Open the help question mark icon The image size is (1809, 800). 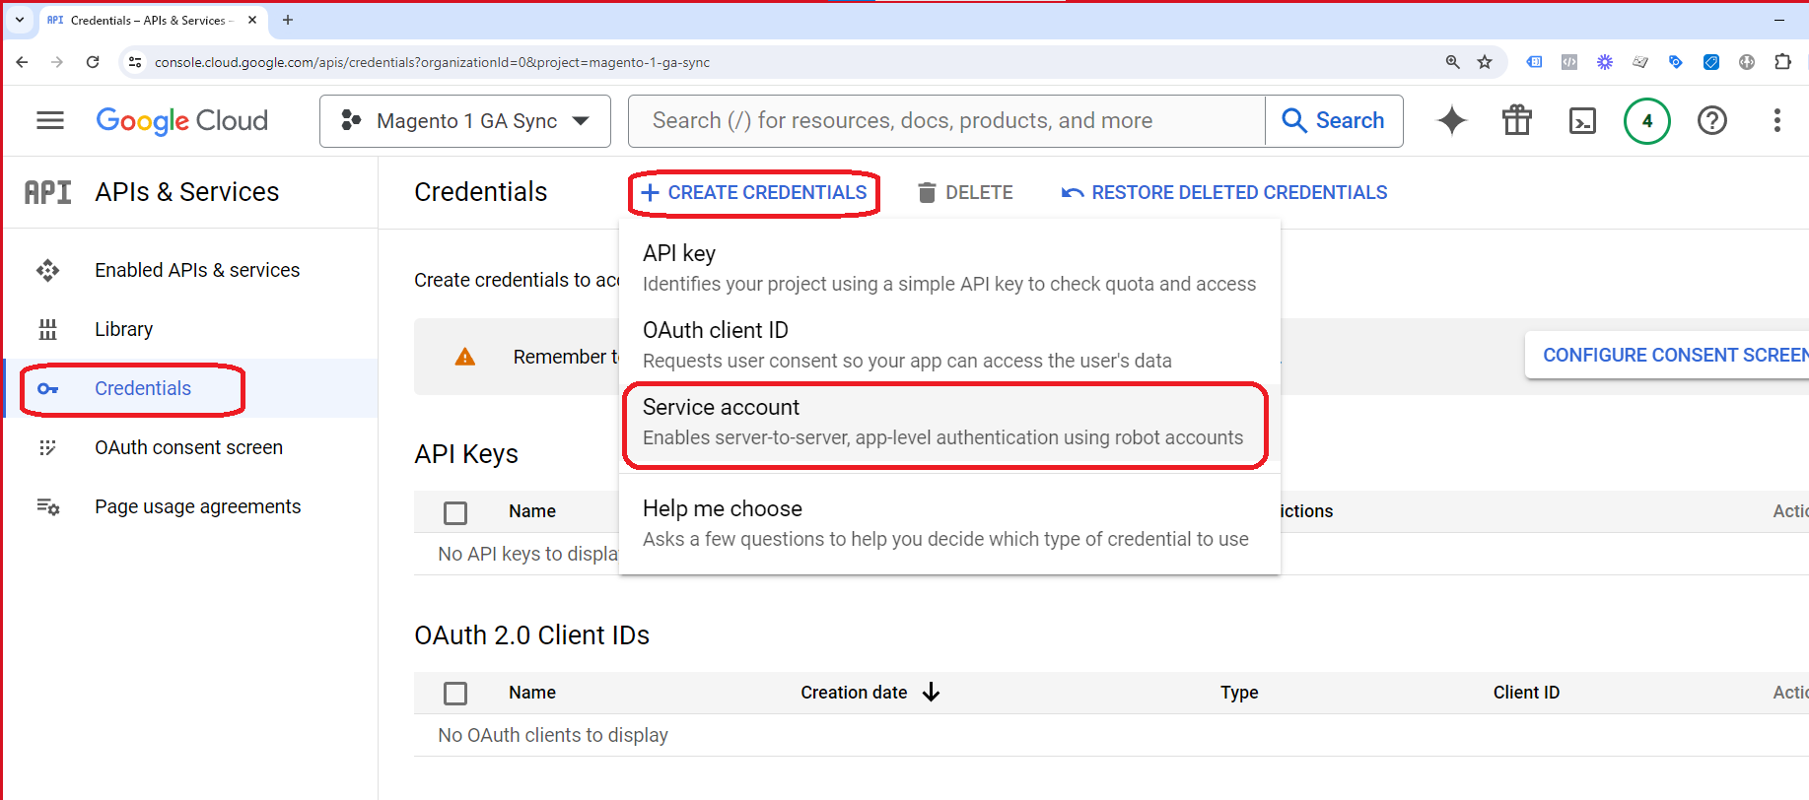coord(1711,120)
